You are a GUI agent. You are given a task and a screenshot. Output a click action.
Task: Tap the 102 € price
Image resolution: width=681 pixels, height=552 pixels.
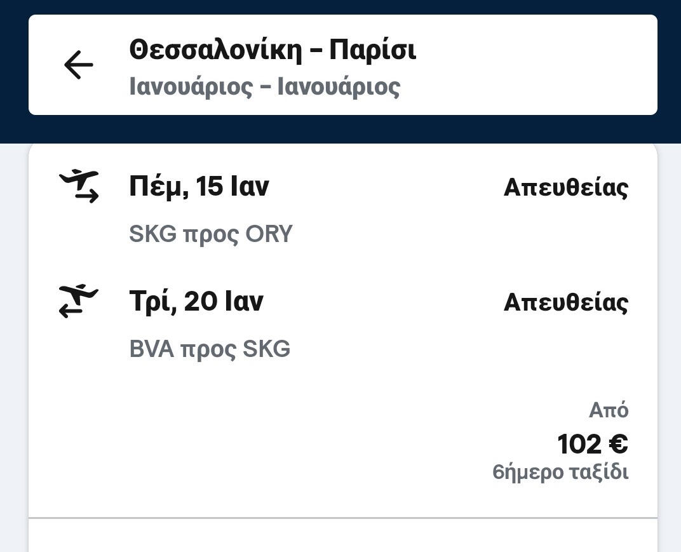tap(592, 444)
